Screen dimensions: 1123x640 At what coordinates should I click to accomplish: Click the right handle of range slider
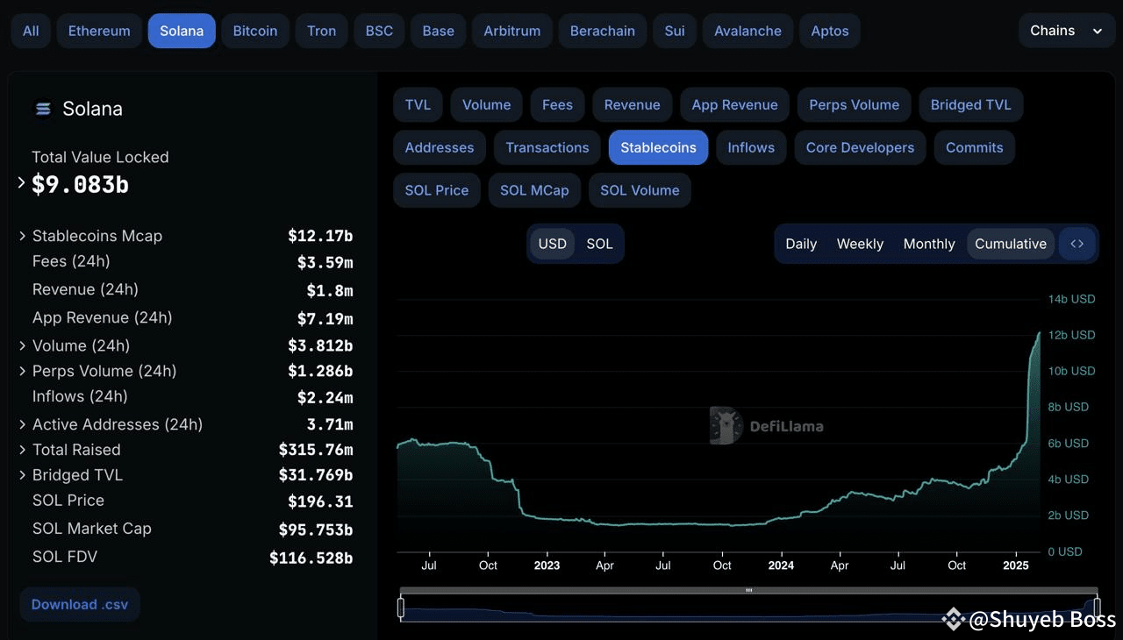click(1097, 607)
